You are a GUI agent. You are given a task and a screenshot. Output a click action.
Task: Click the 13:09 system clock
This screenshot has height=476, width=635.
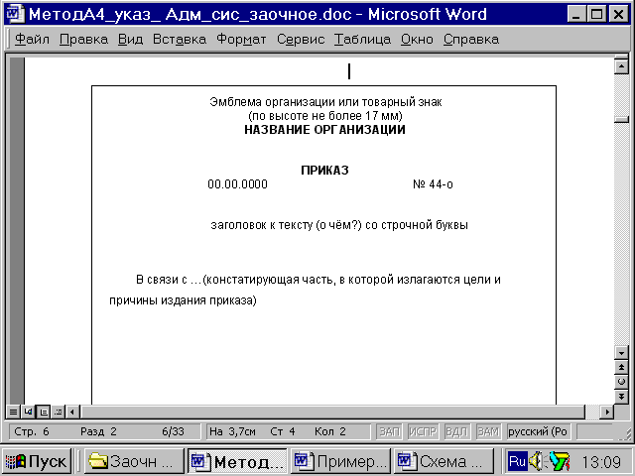point(601,461)
